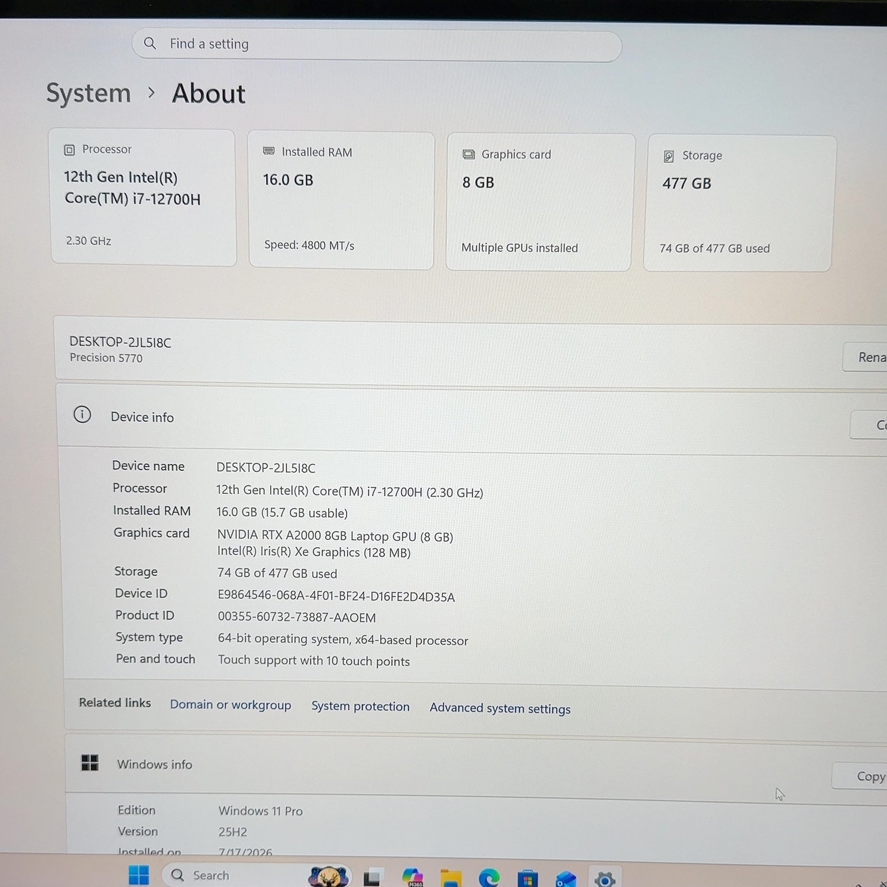Select the Processor value in Device info
The width and height of the screenshot is (887, 887).
tap(349, 491)
